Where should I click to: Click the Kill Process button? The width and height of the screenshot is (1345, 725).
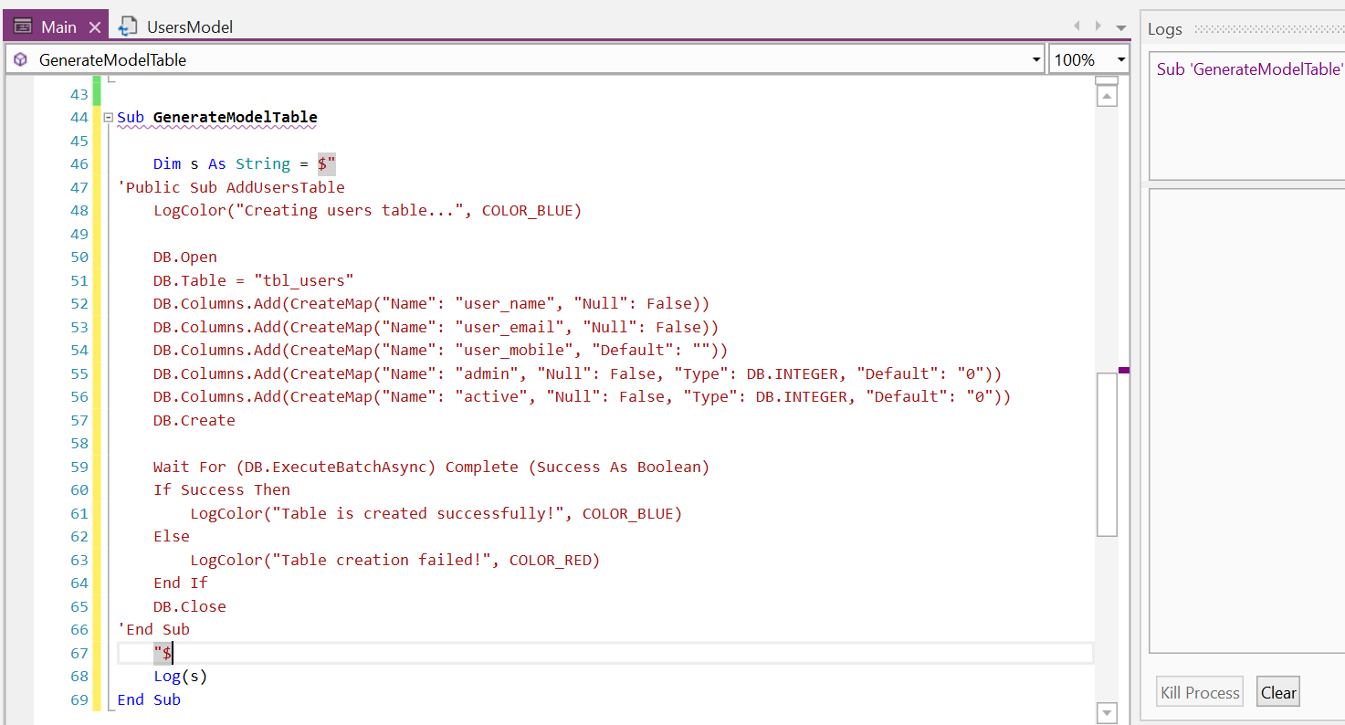click(x=1200, y=692)
